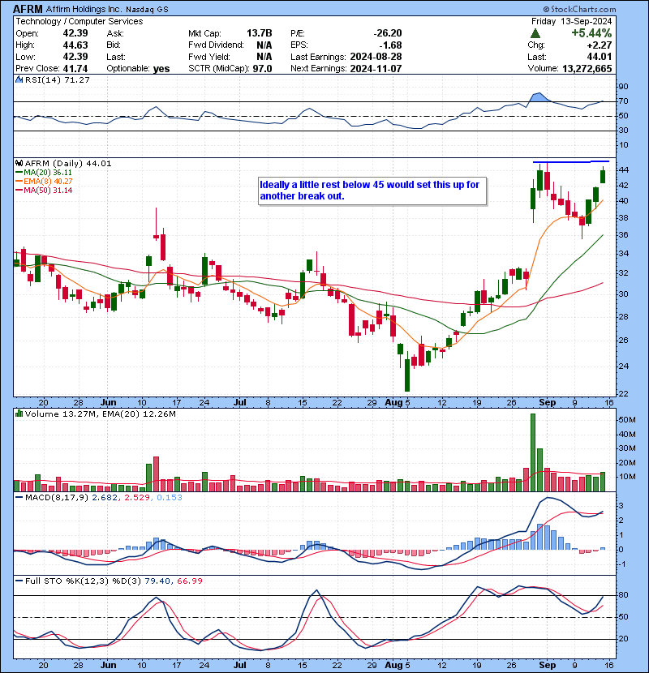The image size is (649, 673).
Task: Click the latest green candlestick near 44
Action: point(603,176)
